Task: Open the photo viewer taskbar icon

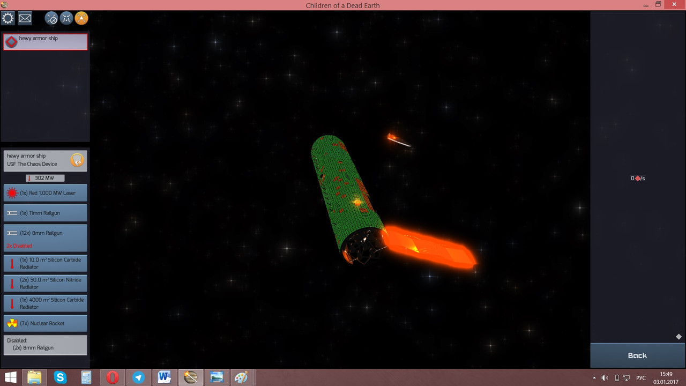Action: click(x=217, y=377)
